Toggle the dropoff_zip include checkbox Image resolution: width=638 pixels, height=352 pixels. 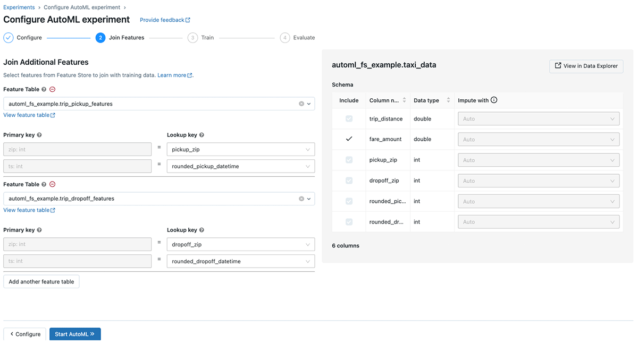349,181
